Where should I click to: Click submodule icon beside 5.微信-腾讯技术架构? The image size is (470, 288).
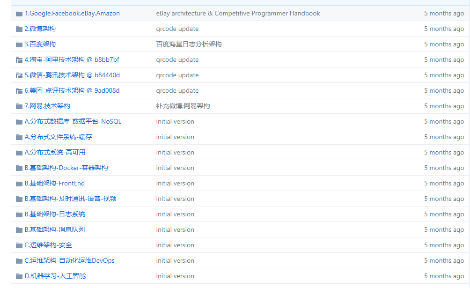point(19,75)
